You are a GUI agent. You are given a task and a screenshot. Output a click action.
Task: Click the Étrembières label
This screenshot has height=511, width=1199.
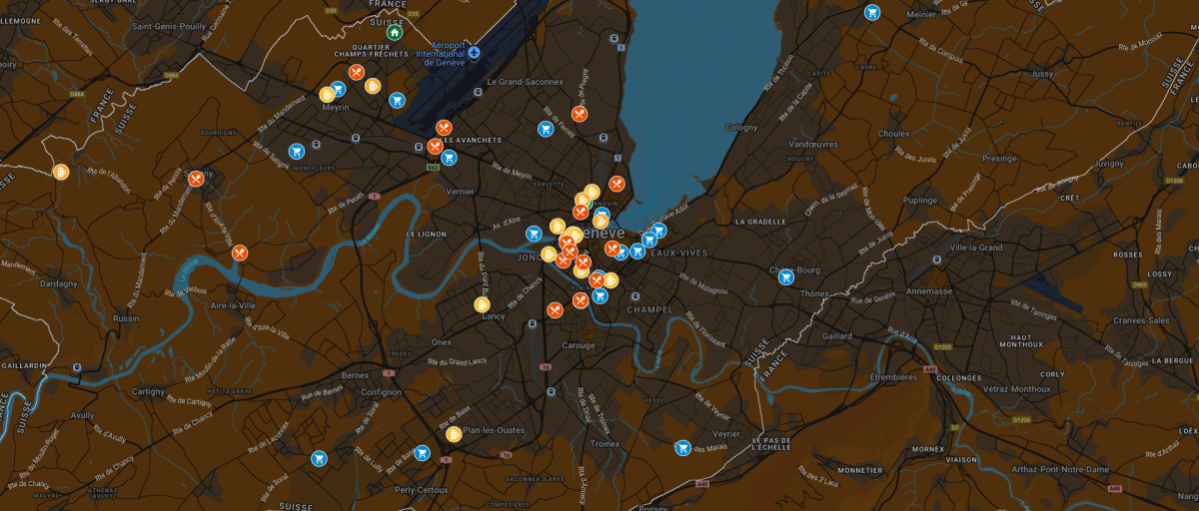pos(894,377)
